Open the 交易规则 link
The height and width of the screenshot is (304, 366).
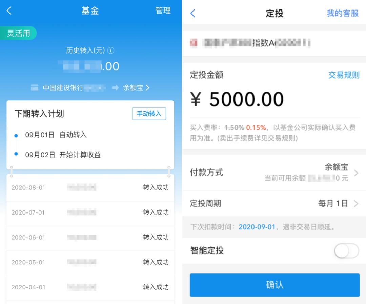pyautogui.click(x=344, y=75)
